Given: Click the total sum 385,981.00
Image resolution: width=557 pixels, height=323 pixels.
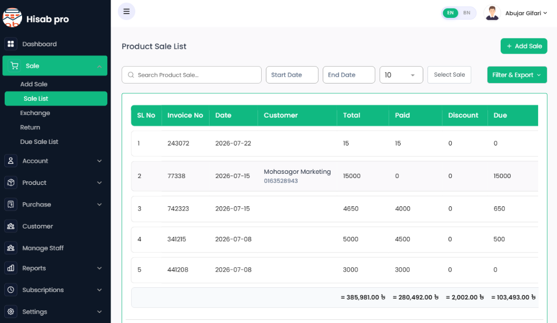Looking at the screenshot, I should [x=363, y=297].
